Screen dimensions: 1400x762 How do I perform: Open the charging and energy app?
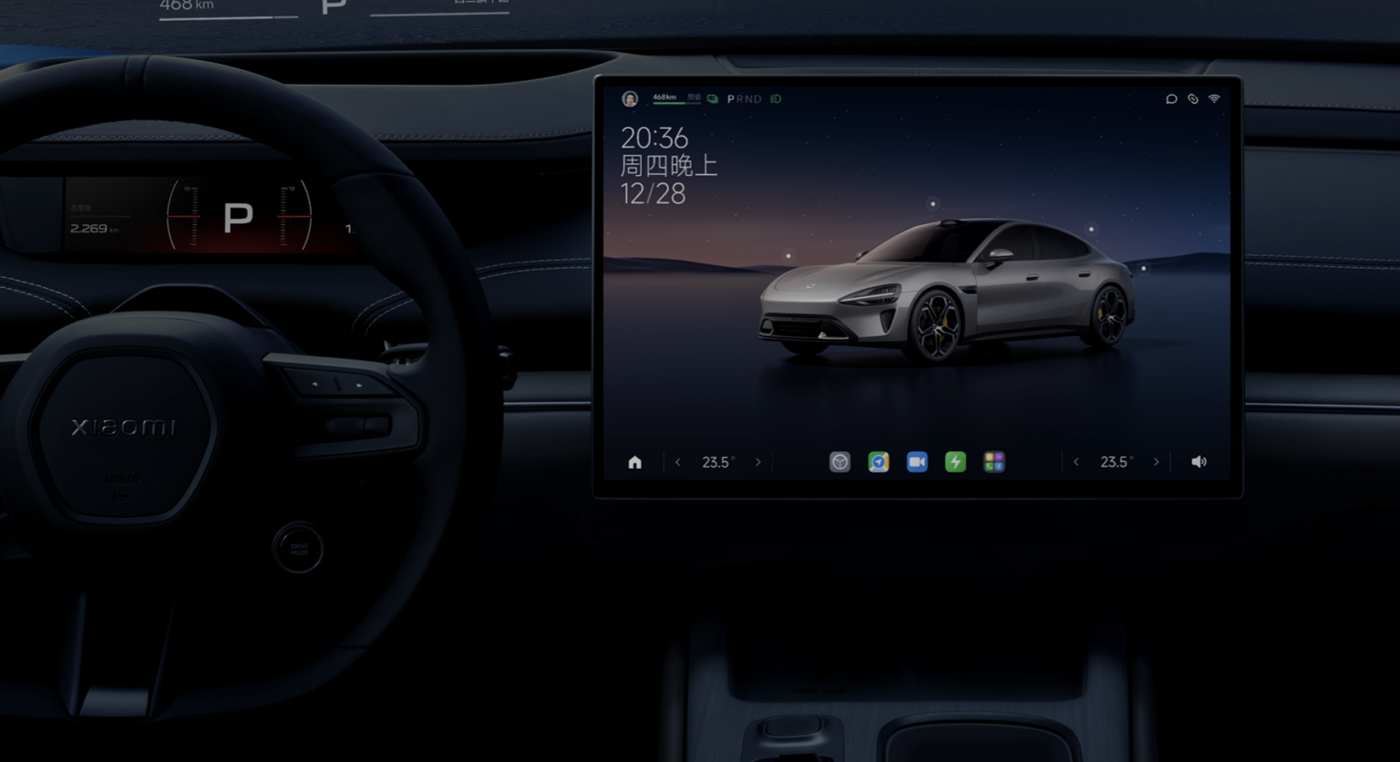pos(955,462)
